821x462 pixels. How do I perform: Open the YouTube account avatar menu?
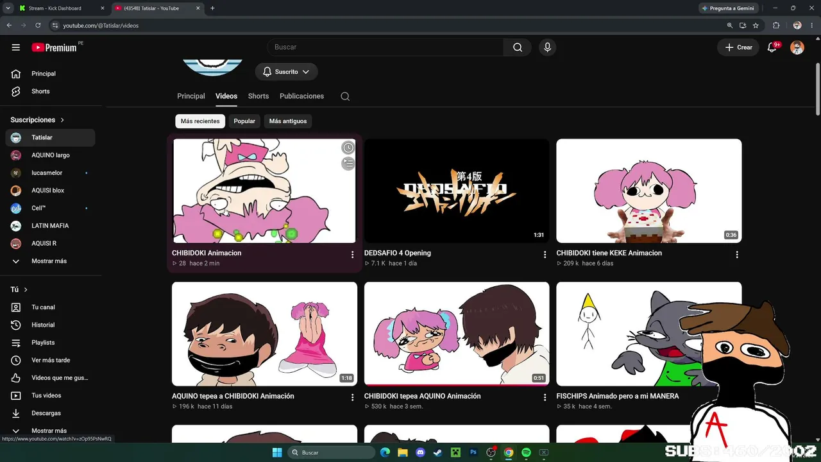click(x=797, y=47)
